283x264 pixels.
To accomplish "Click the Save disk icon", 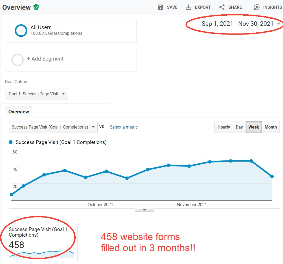I will 161,7.
